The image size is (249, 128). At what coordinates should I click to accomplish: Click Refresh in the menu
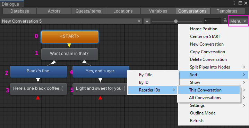click(213, 120)
